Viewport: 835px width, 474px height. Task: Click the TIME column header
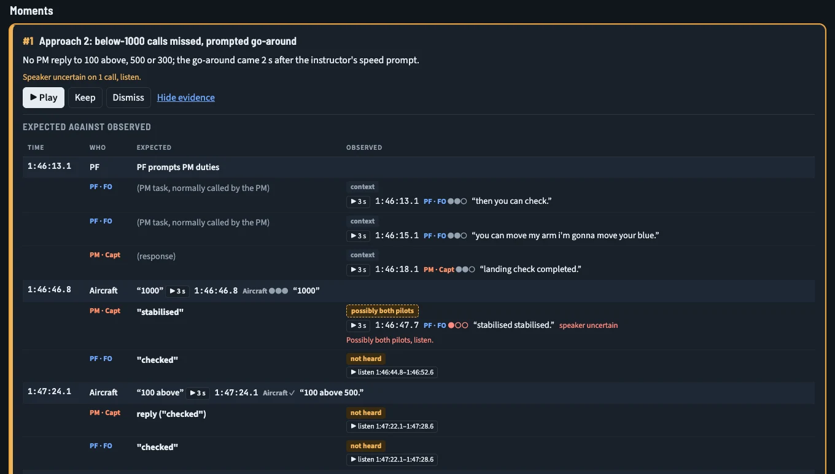[36, 148]
